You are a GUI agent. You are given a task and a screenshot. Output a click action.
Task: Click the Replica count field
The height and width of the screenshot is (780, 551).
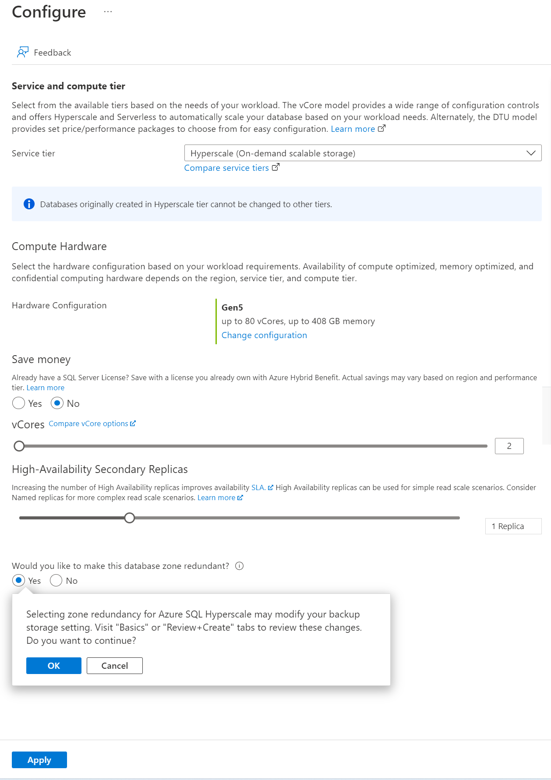coord(513,526)
